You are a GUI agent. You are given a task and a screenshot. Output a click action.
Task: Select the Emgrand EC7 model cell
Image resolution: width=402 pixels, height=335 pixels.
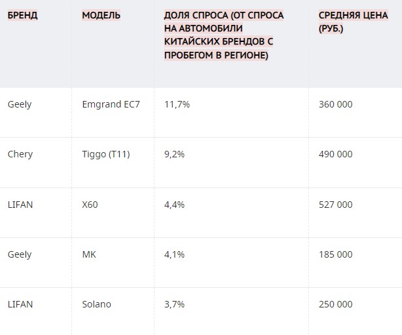click(x=111, y=104)
